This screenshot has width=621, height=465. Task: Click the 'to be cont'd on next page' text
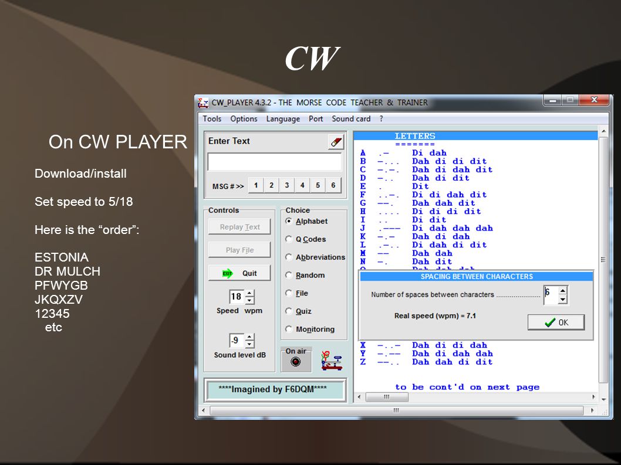(x=467, y=387)
